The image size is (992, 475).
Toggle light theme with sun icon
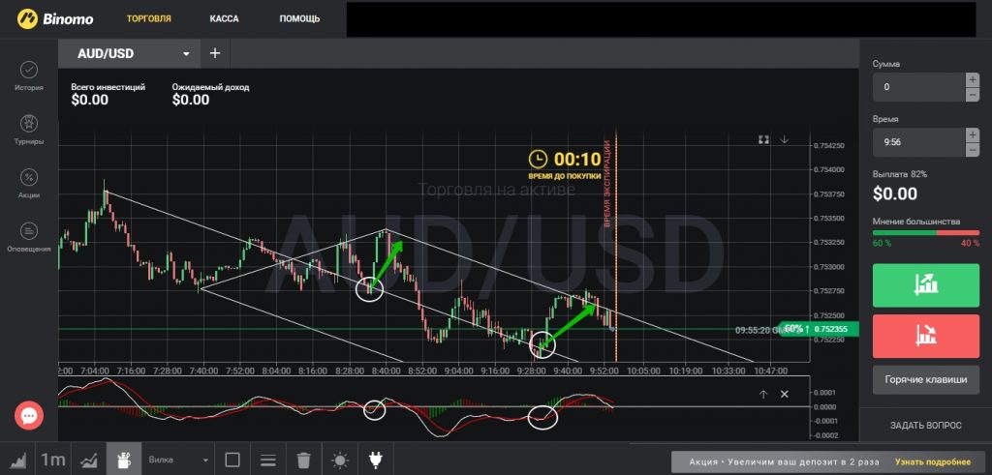[x=340, y=460]
